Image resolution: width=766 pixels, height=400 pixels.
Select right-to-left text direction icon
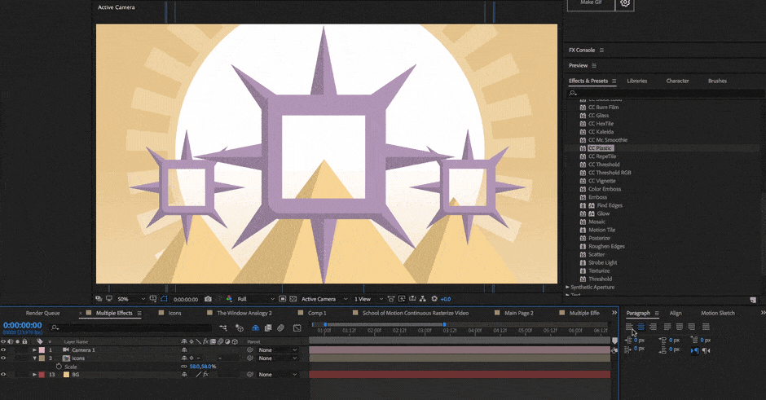(706, 350)
